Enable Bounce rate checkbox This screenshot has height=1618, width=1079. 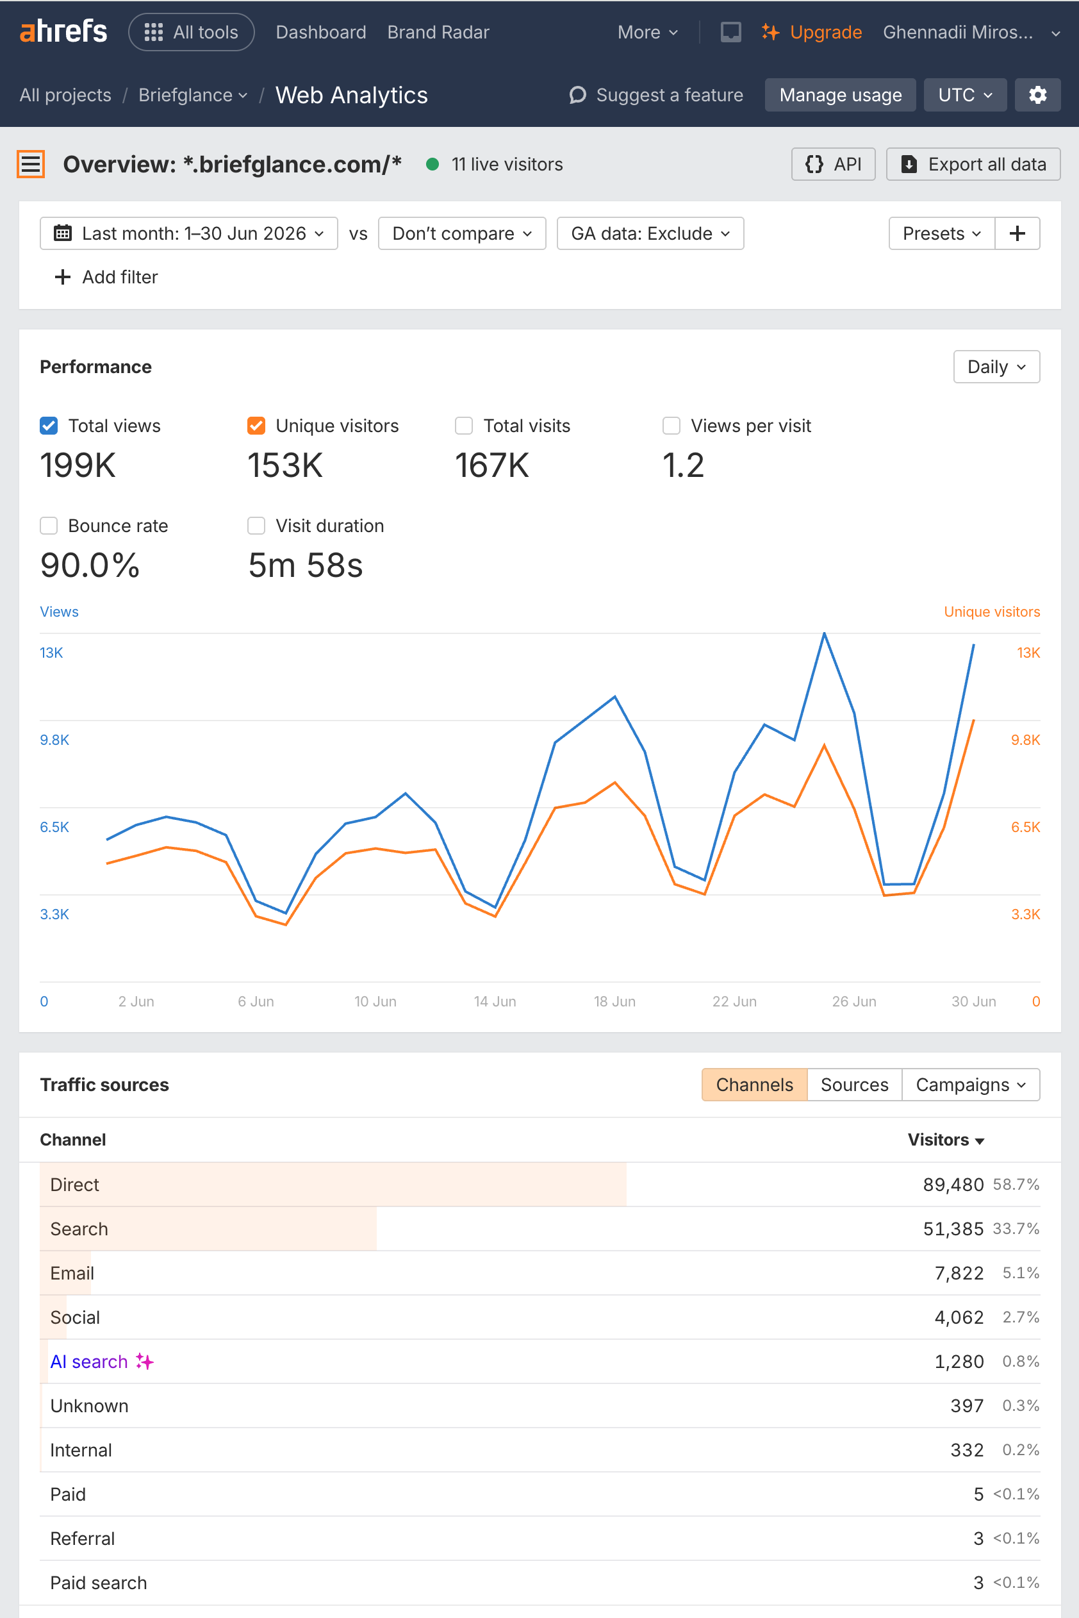49,525
